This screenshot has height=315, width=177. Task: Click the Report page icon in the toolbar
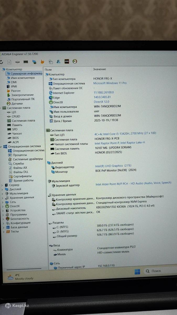(x=9, y=62)
